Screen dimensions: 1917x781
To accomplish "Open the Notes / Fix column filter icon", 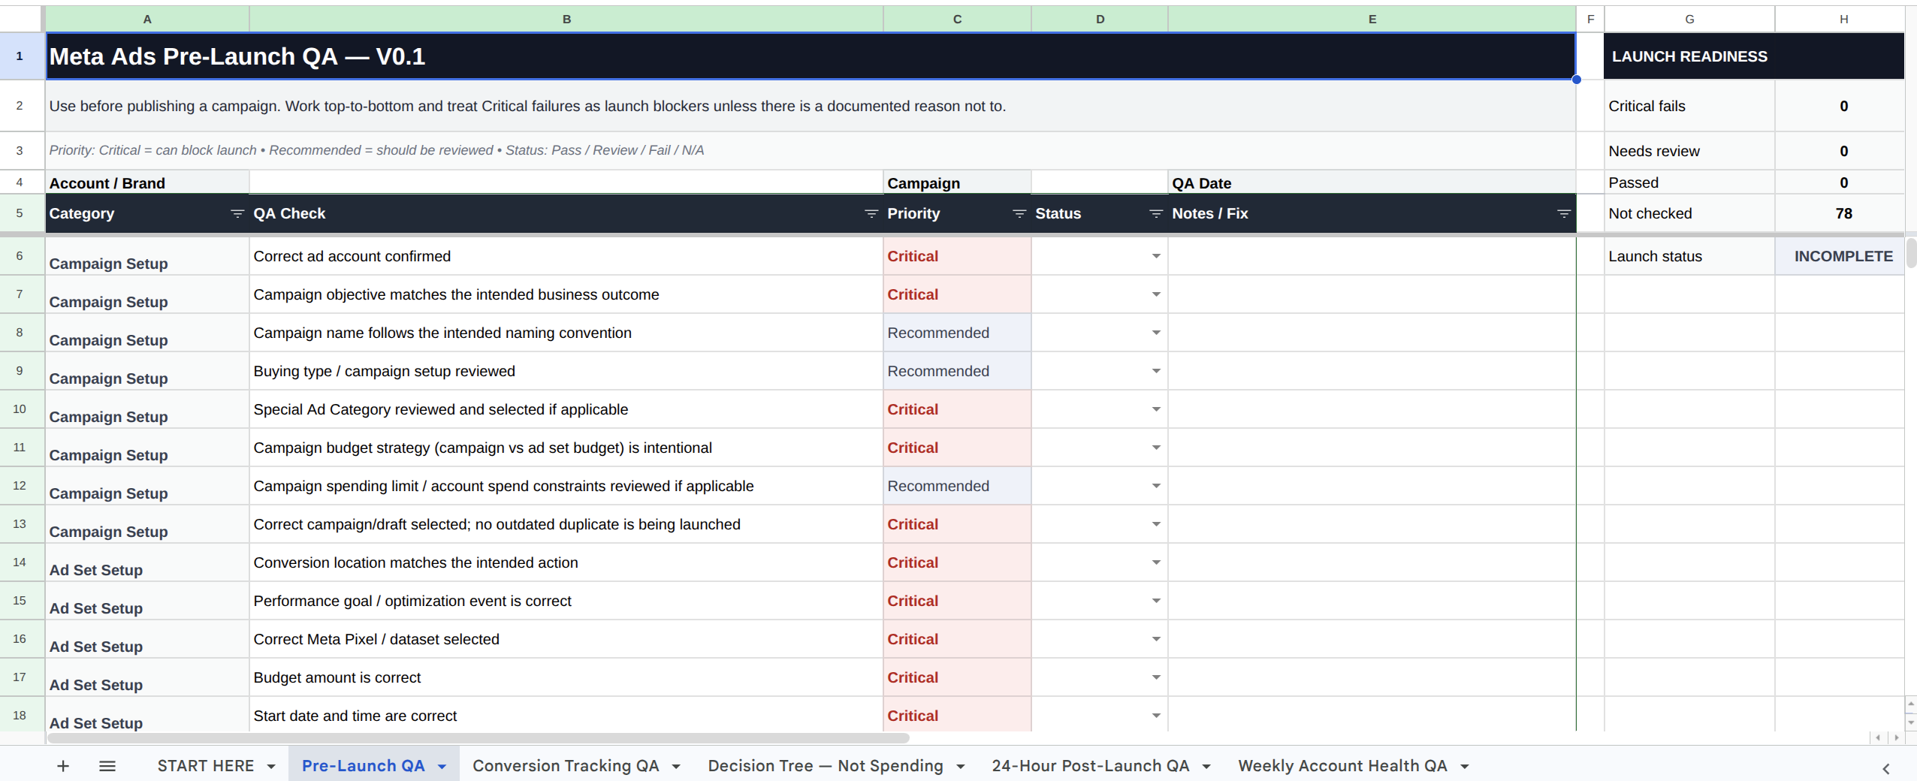I will click(x=1564, y=214).
